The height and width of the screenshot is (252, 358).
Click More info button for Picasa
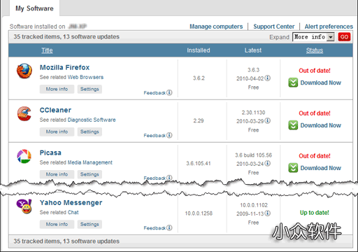click(x=57, y=174)
